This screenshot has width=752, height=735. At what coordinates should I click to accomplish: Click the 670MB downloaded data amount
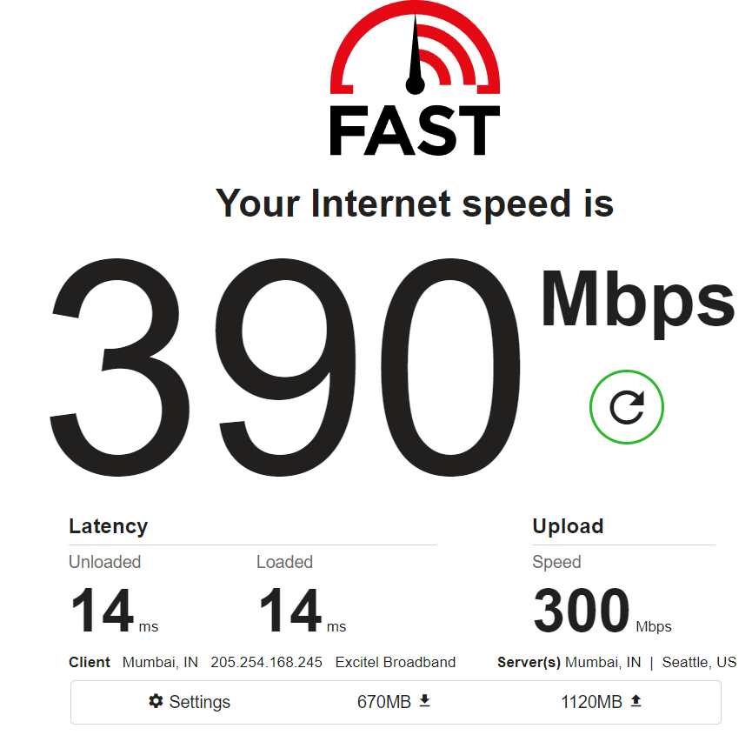tap(384, 701)
